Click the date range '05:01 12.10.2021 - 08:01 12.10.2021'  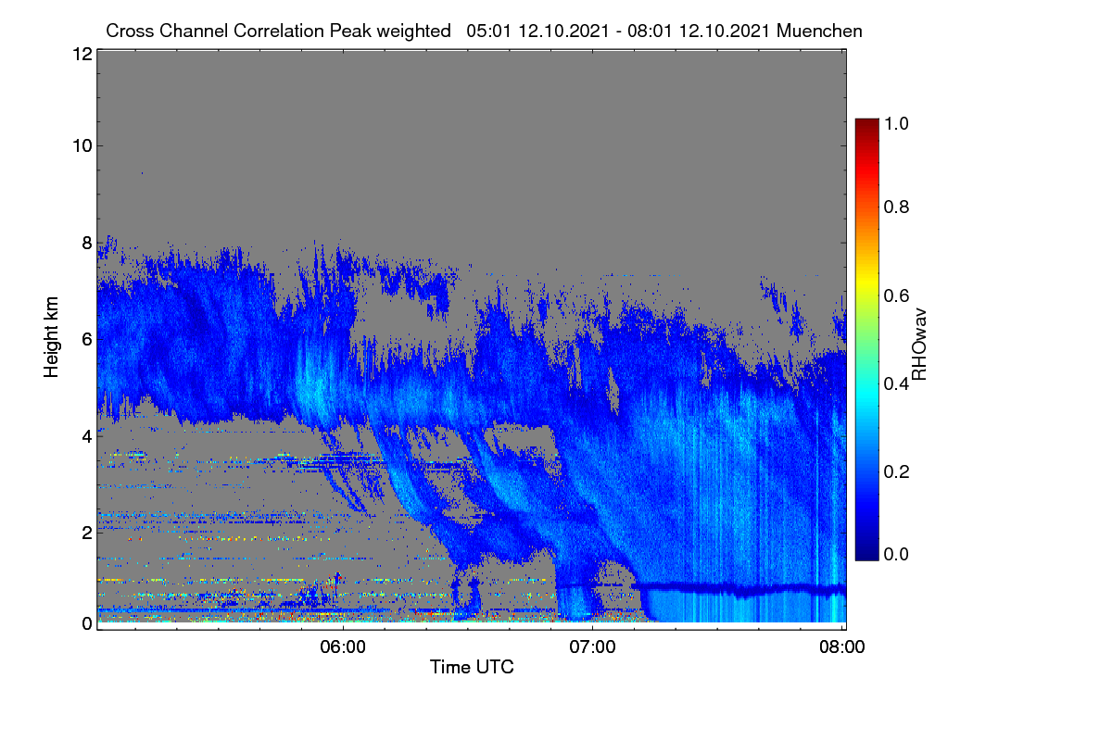pos(620,31)
